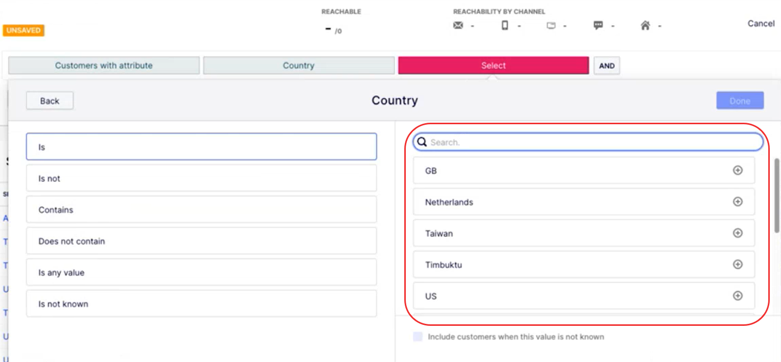Viewport: 781px width, 362px height.
Task: Click Cancel in the top right
Action: click(761, 23)
